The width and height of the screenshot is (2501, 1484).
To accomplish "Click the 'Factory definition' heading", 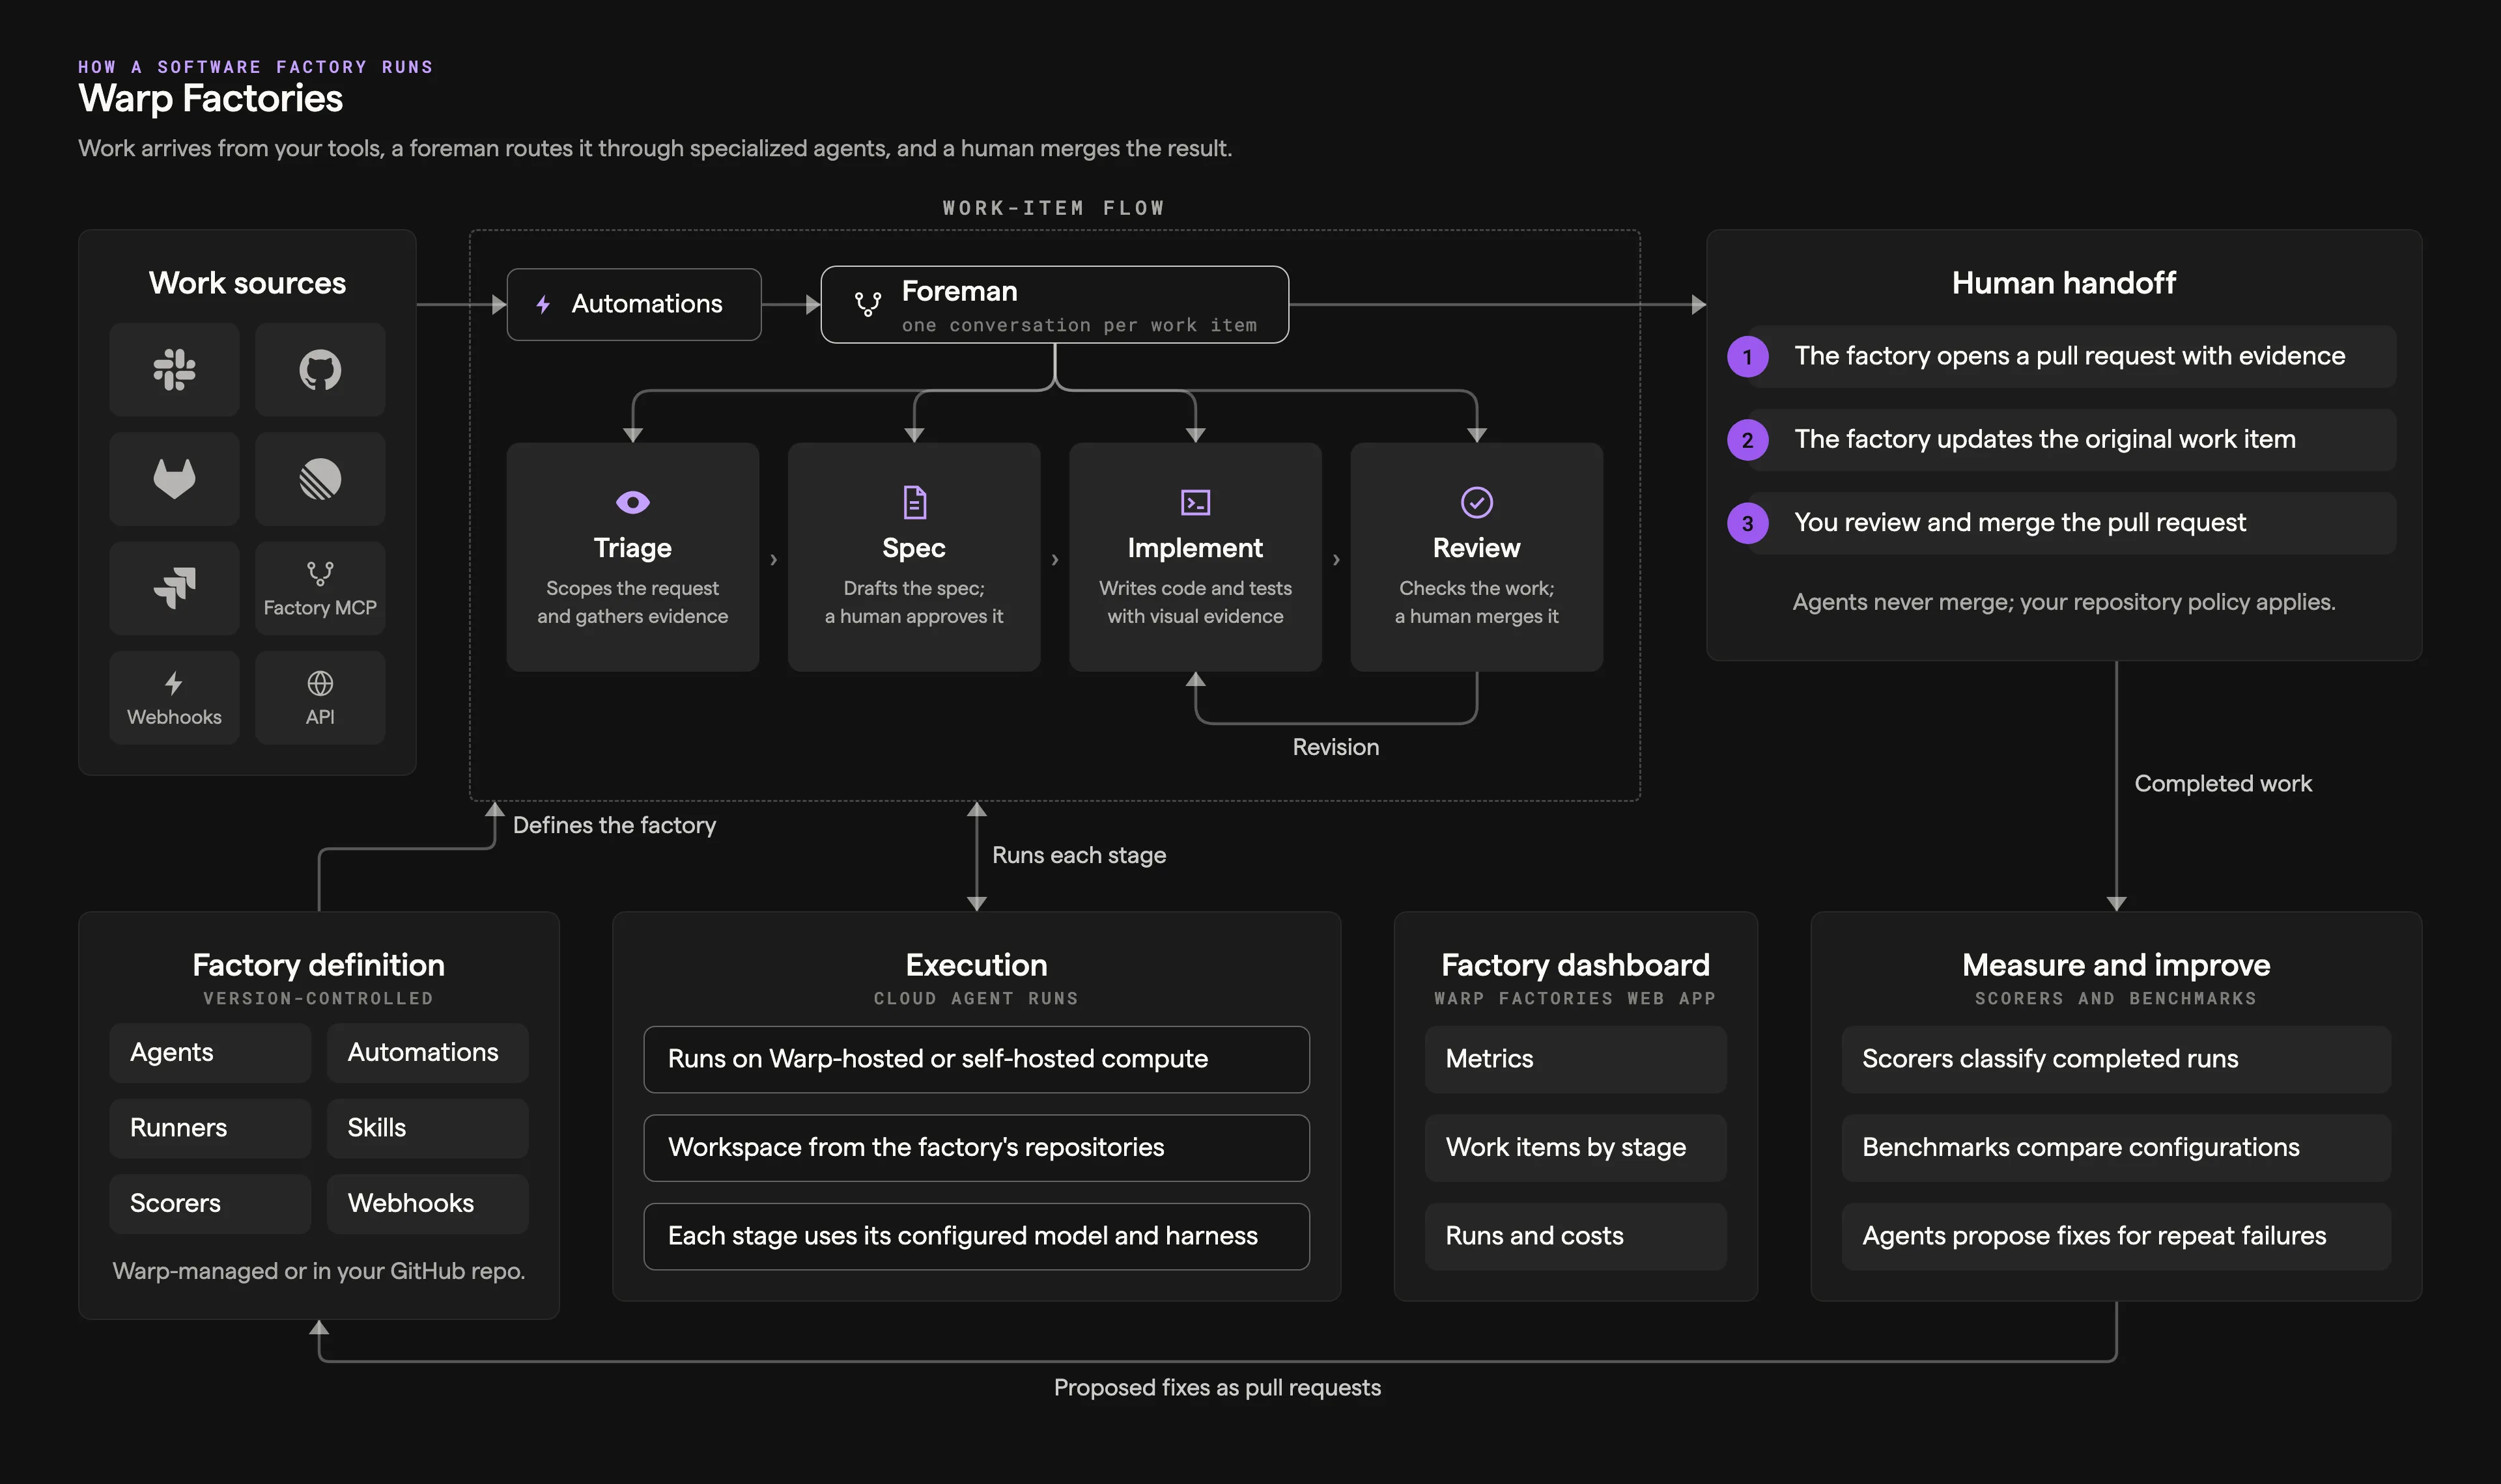I will coord(318,966).
